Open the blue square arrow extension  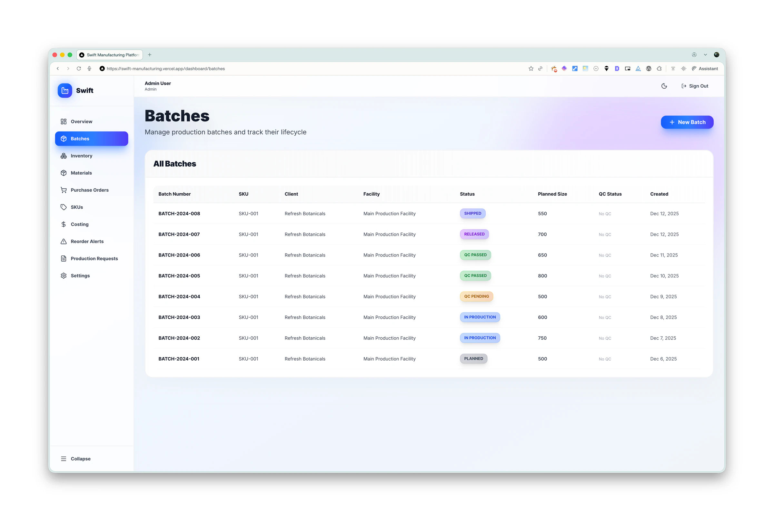574,68
